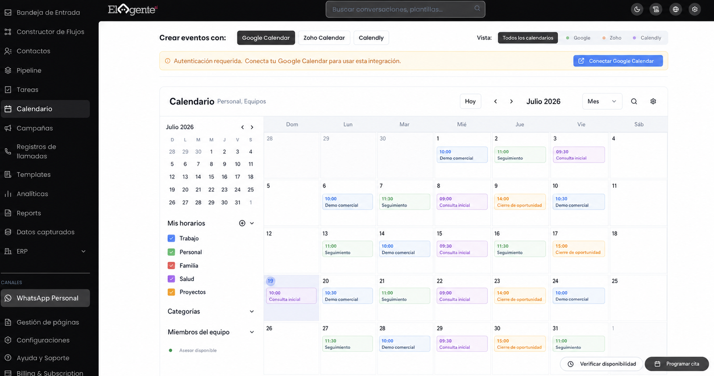Image resolution: width=714 pixels, height=376 pixels.
Task: Show only Google calendar view
Action: click(578, 38)
